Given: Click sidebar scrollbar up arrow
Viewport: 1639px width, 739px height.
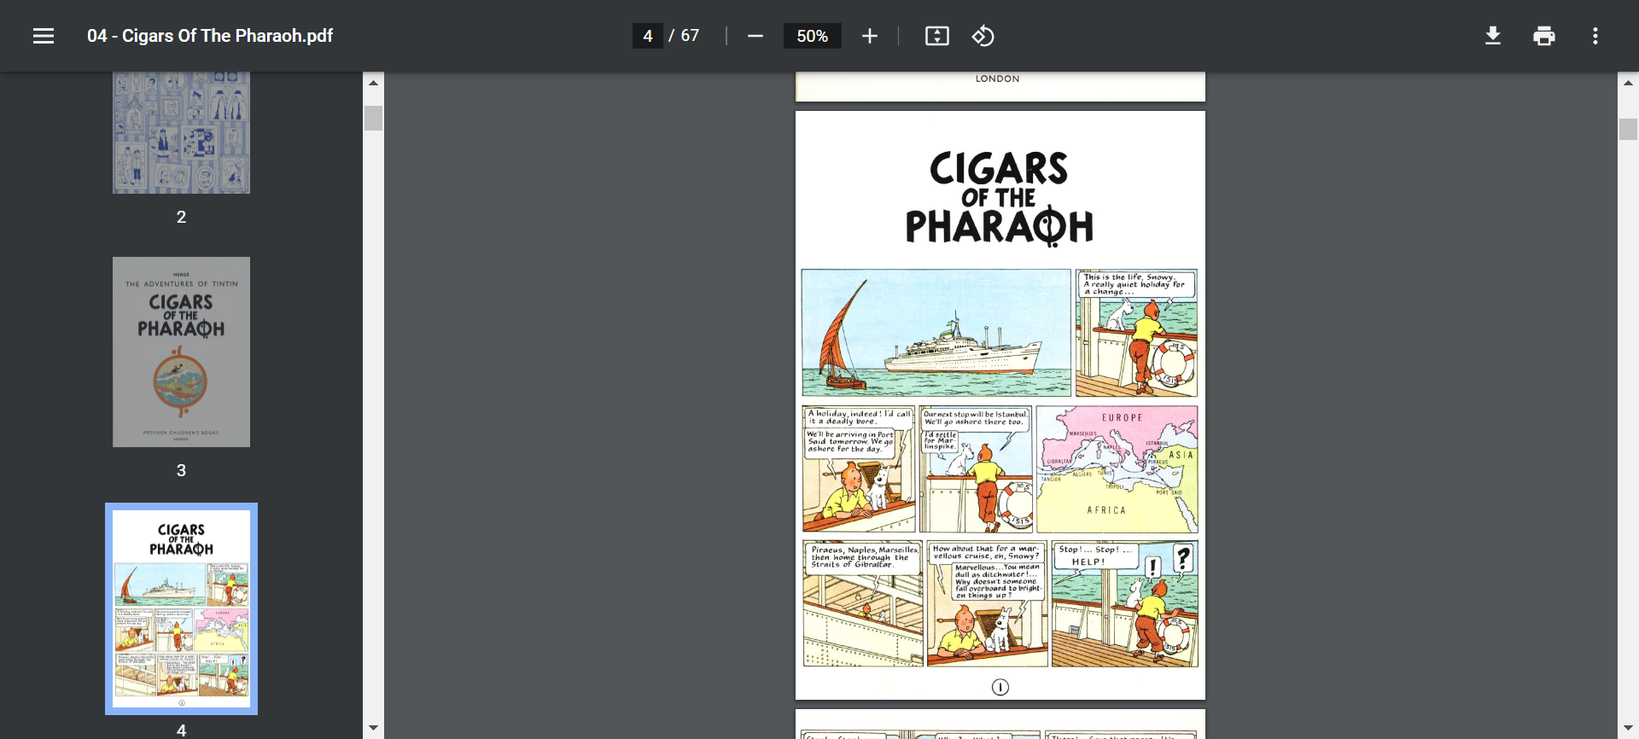Looking at the screenshot, I should (x=373, y=83).
